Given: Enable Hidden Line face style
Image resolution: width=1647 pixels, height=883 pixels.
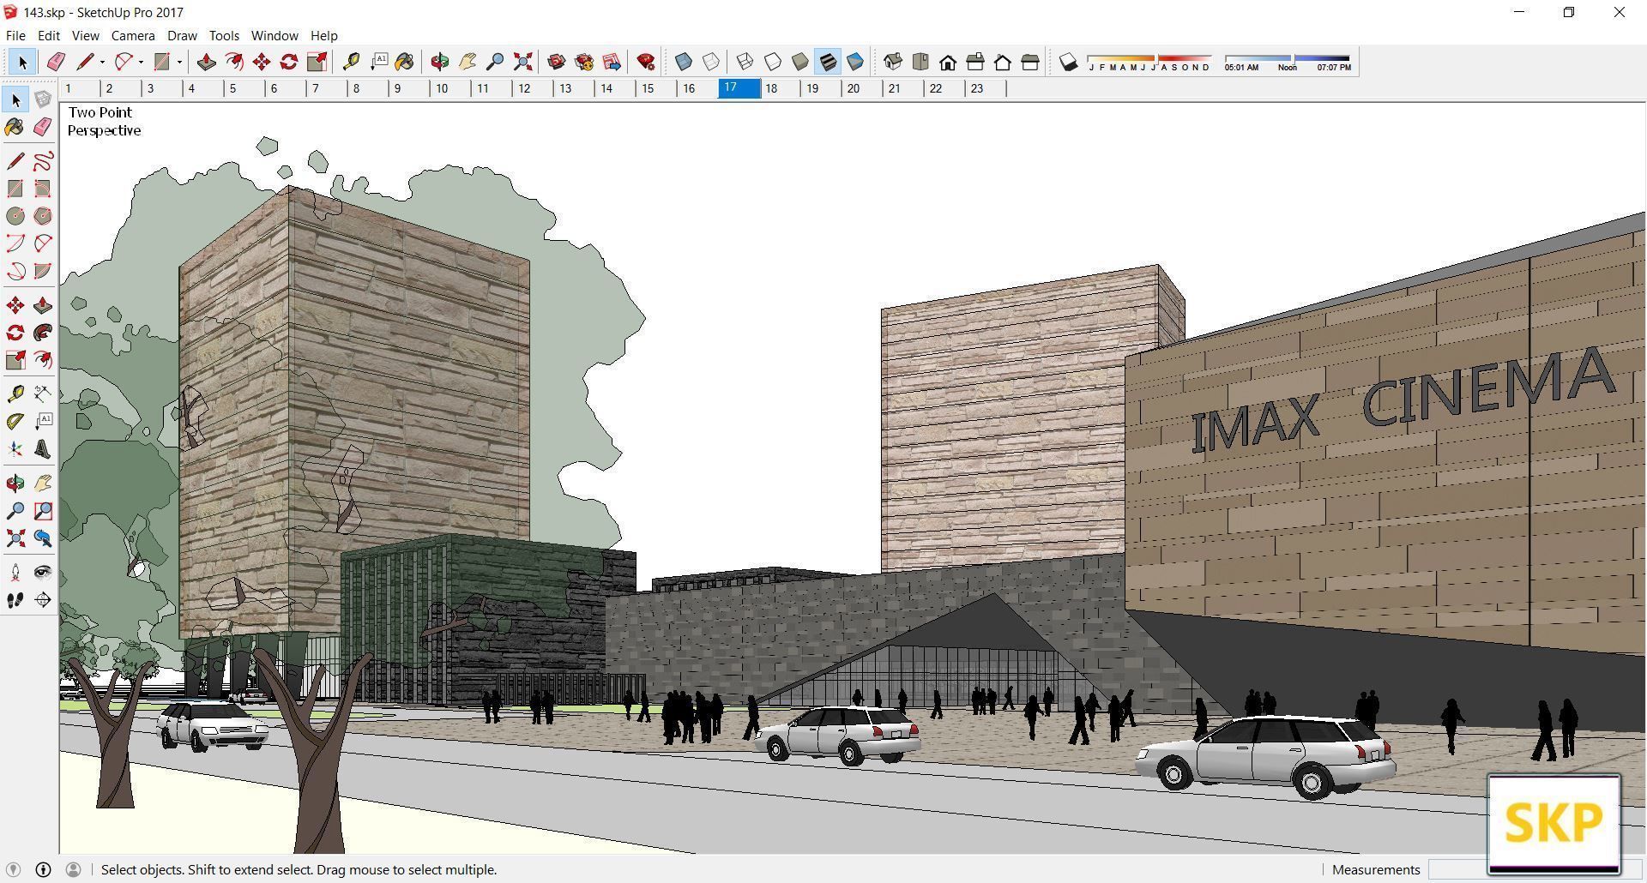Looking at the screenshot, I should (x=773, y=62).
